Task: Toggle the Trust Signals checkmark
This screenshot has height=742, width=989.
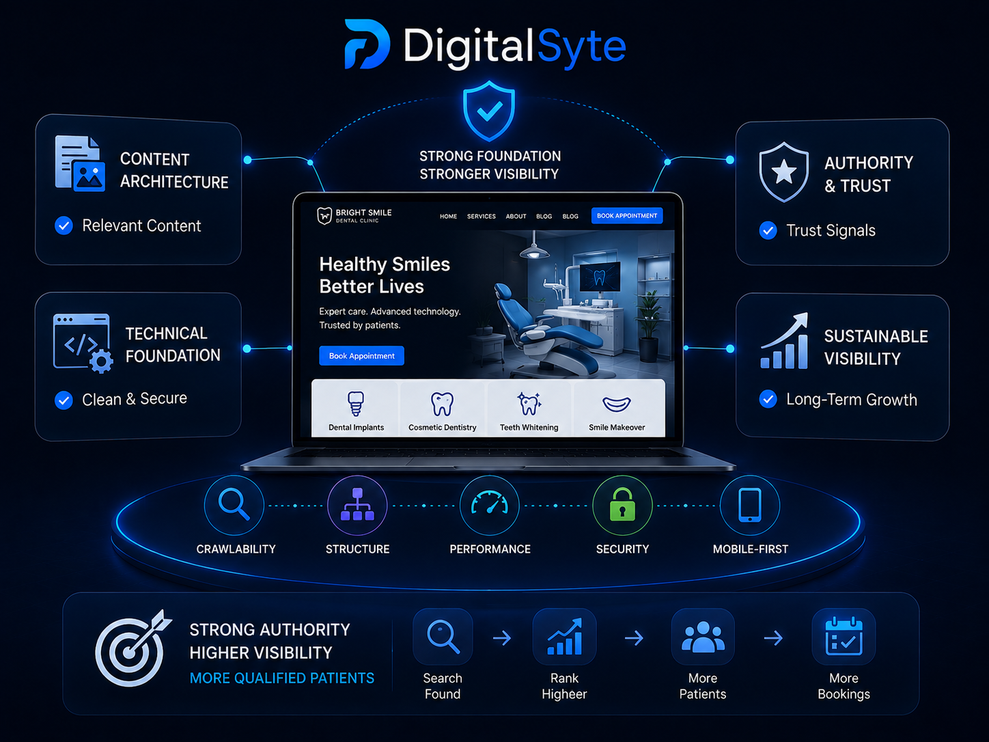Action: click(768, 230)
